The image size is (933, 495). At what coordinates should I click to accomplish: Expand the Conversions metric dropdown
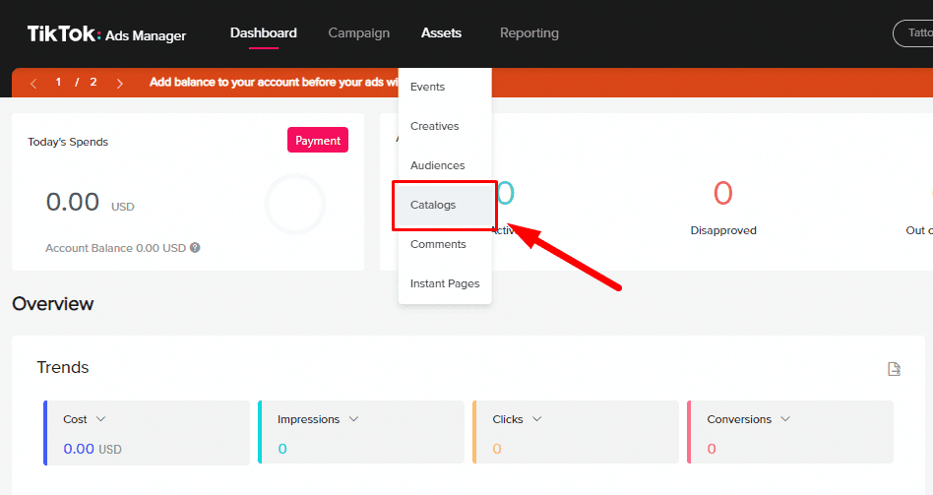pos(785,419)
